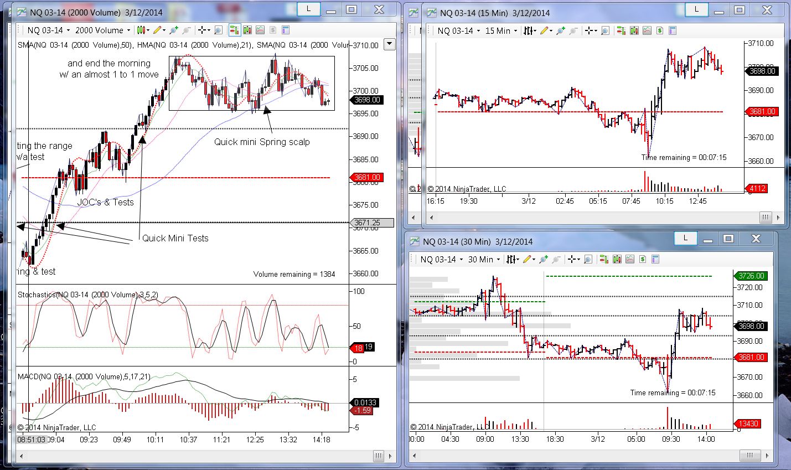
Task: Open the 15 Min interval dropdown
Action: 501,31
